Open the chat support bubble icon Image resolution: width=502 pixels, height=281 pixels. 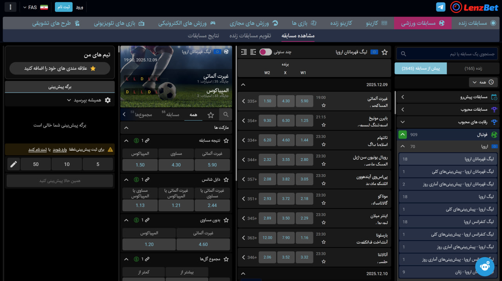click(485, 267)
